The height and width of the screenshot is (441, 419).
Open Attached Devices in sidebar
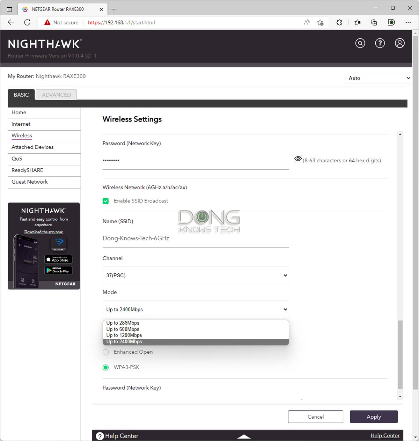[44, 147]
